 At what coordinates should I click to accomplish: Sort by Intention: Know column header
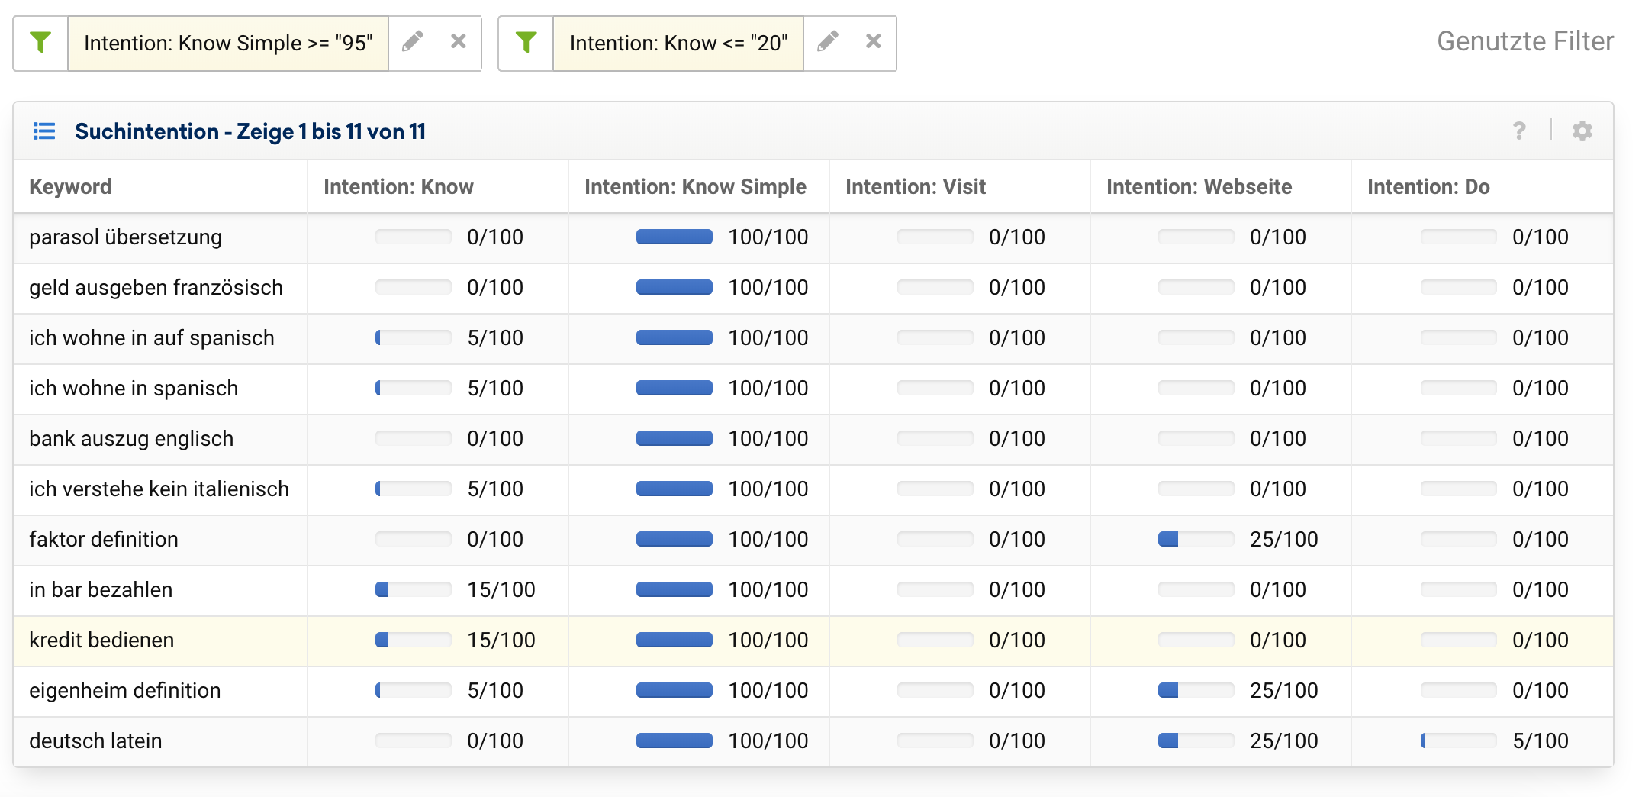tap(398, 187)
